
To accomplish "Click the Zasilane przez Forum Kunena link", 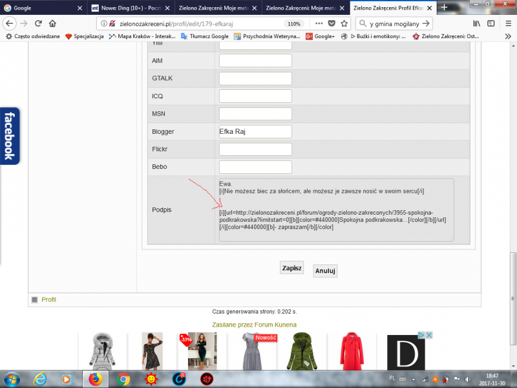I will [254, 324].
